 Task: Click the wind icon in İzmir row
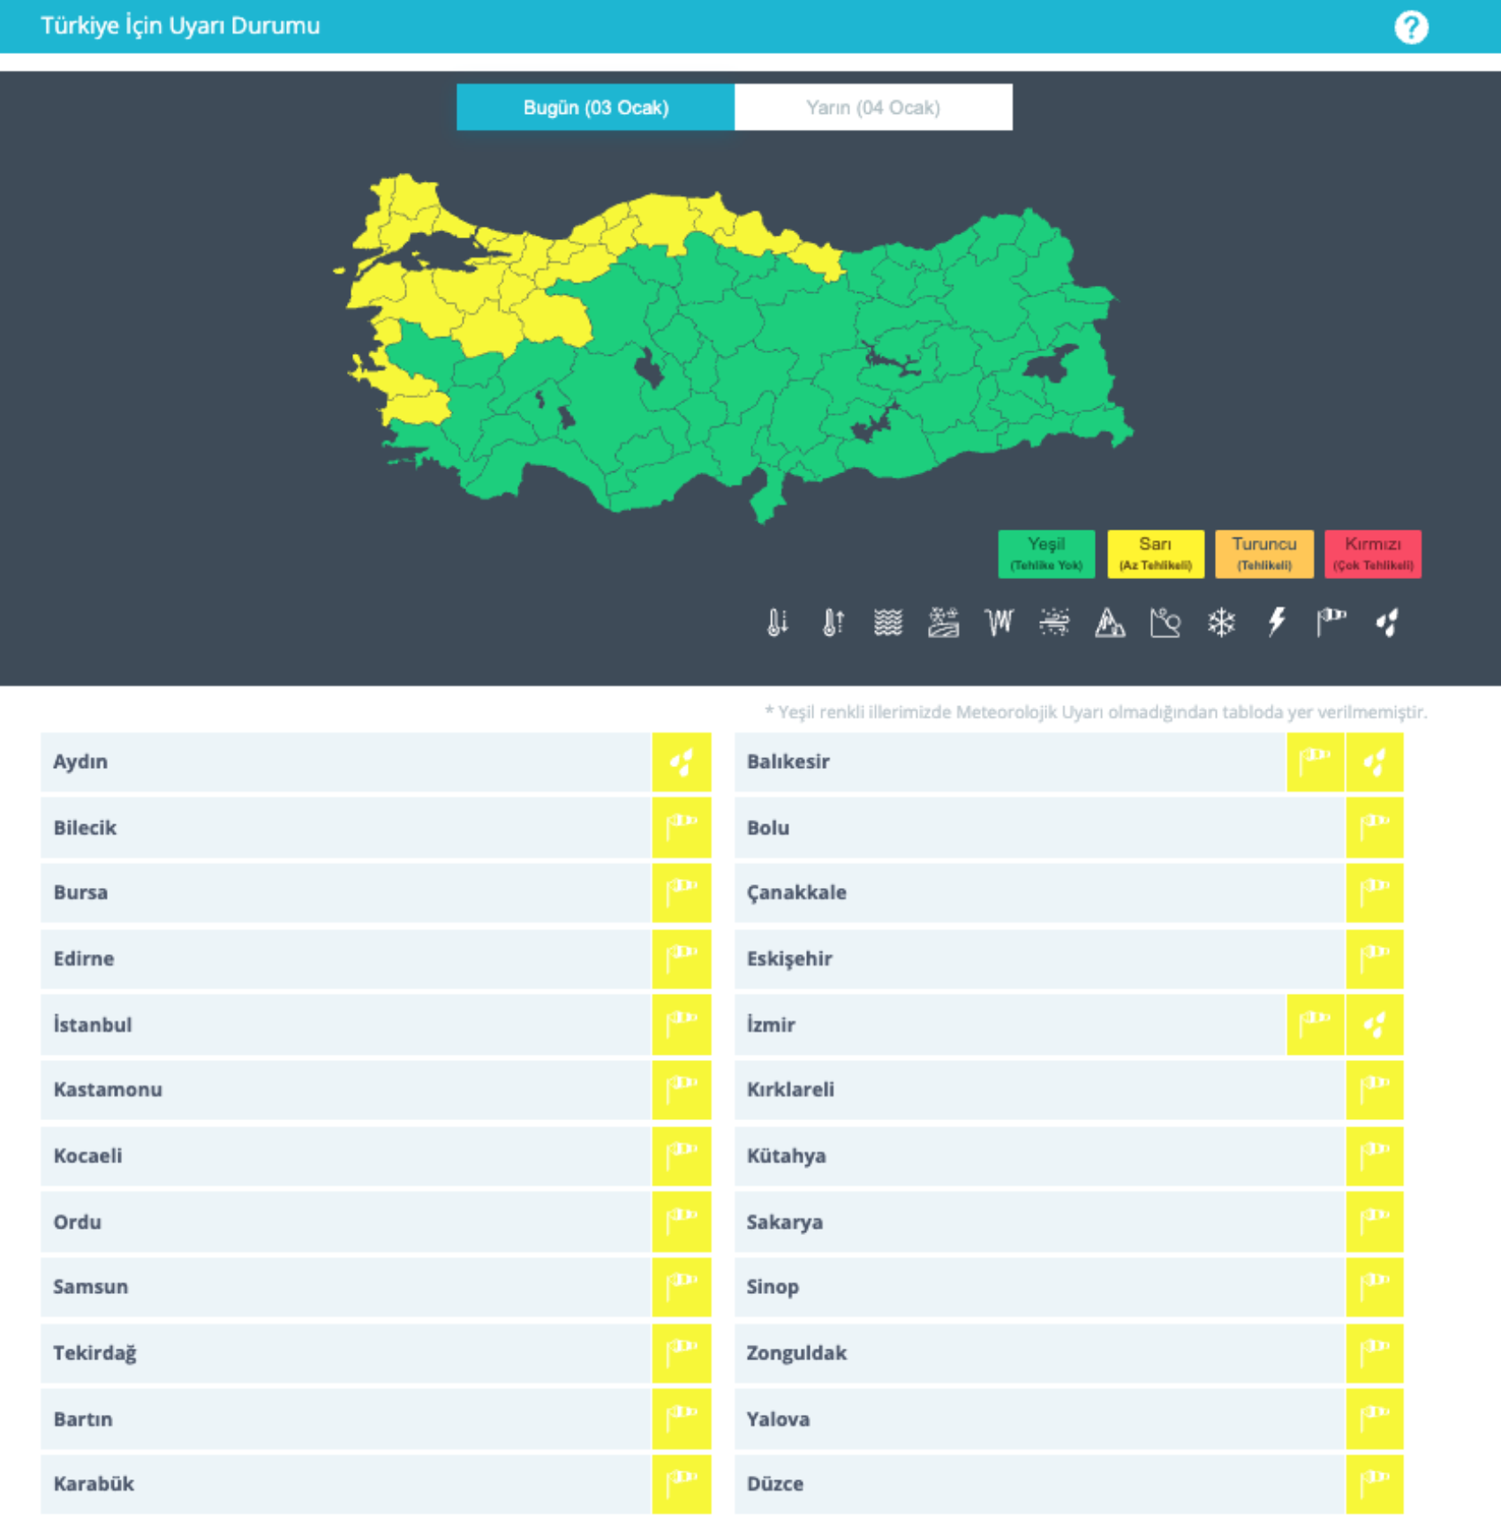pyautogui.click(x=1315, y=1025)
